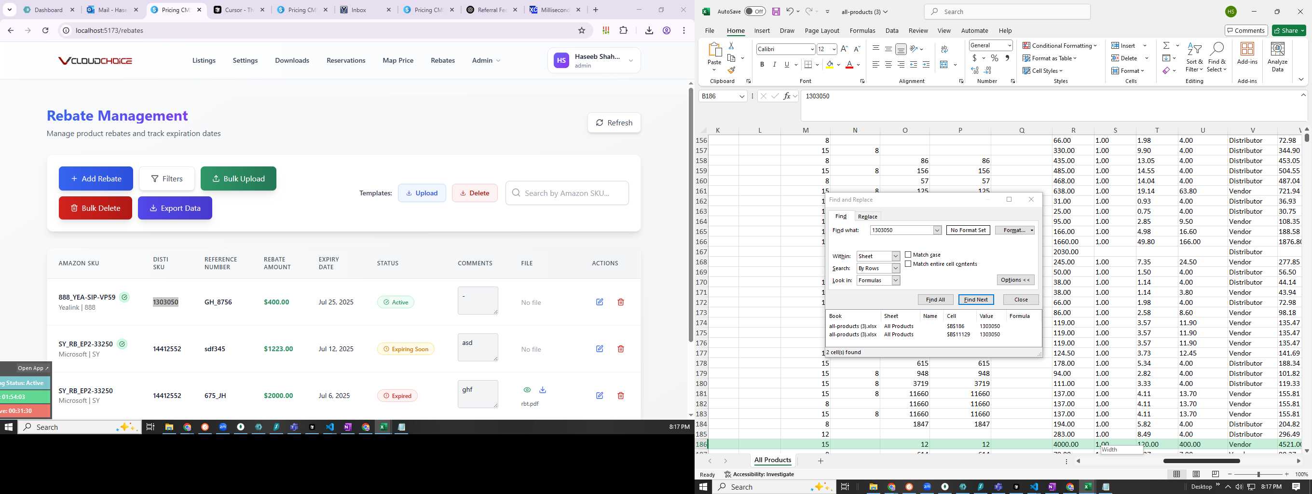Open Add-ins in Excel ribbon

tap(1247, 54)
